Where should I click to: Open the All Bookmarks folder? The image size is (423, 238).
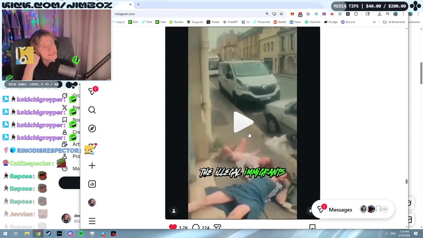tap(394, 22)
